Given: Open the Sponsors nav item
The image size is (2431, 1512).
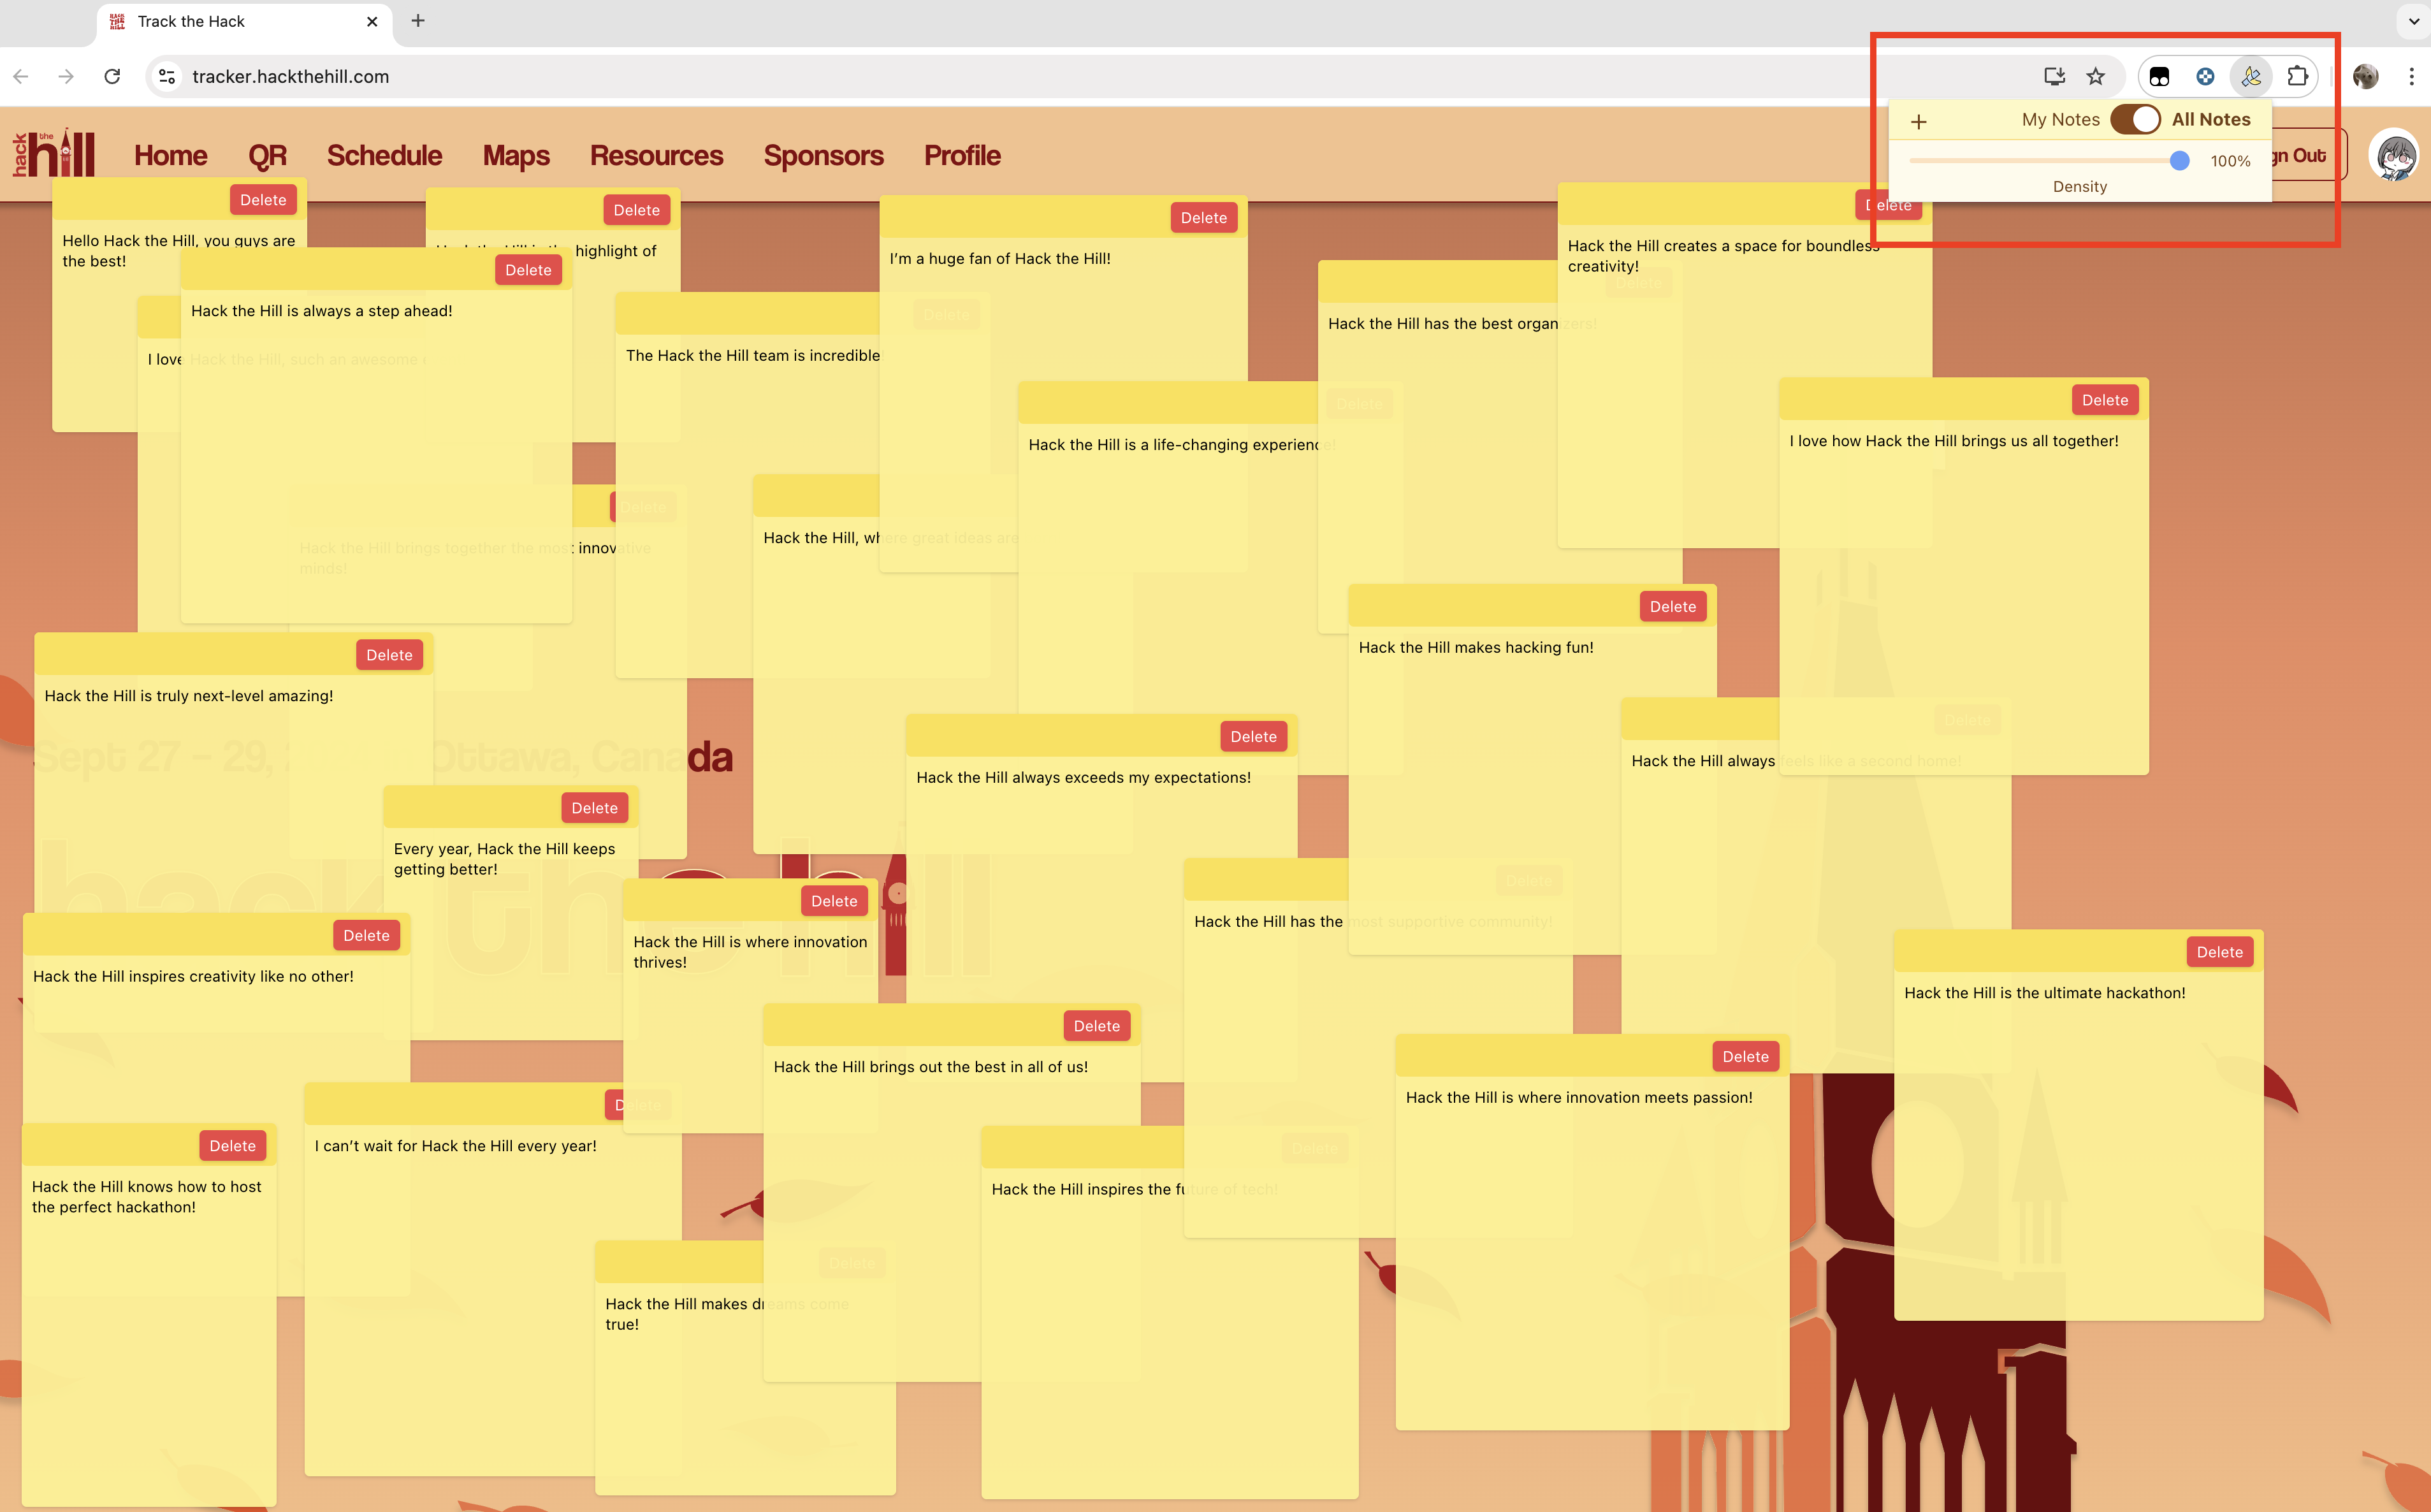Looking at the screenshot, I should (x=823, y=155).
